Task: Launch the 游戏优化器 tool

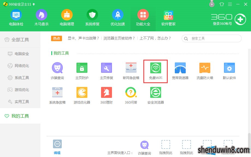Action: click(82, 95)
